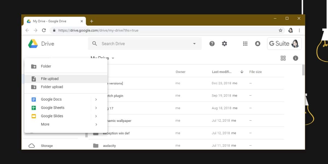Switch to list view using the view icon
Screen dimensions: 328x164
coord(283,58)
